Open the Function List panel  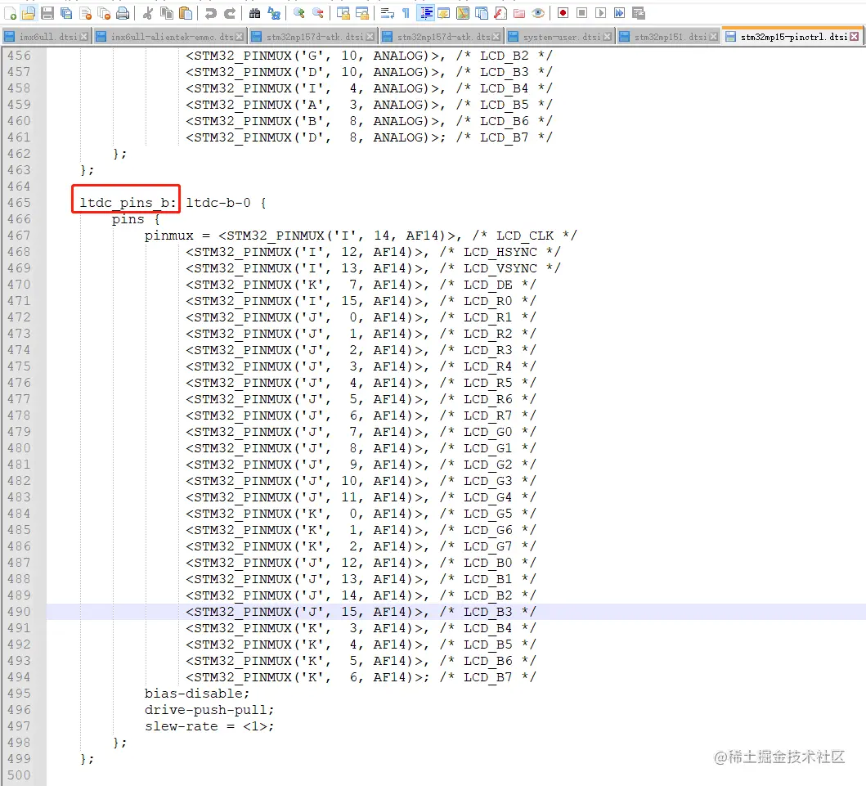pyautogui.click(x=500, y=13)
